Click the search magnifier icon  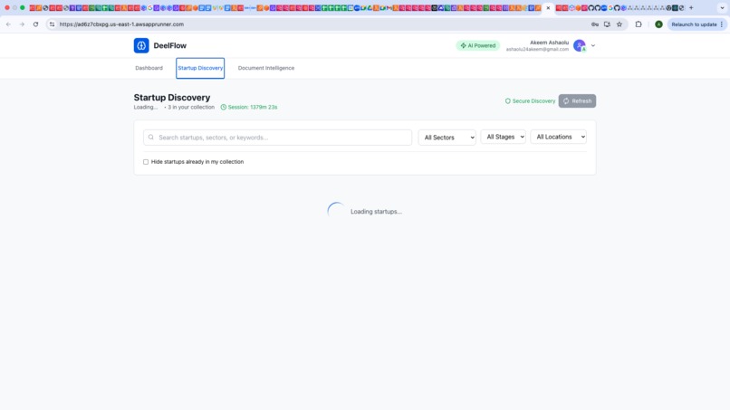(x=151, y=138)
